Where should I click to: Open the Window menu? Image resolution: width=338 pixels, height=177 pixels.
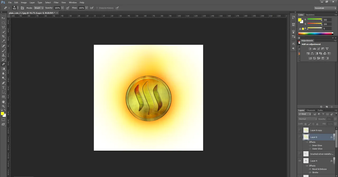point(73,2)
